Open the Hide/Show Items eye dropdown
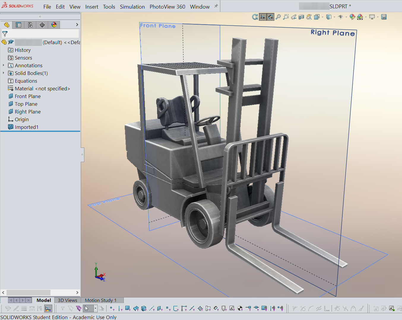Screen dimensions: 402x320 346,17
